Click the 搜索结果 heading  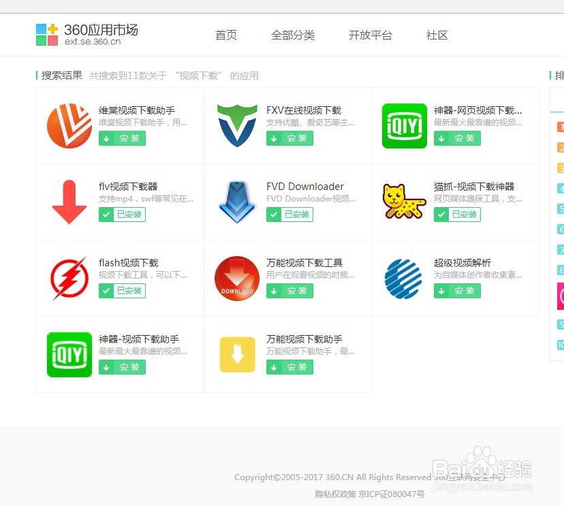[62, 76]
